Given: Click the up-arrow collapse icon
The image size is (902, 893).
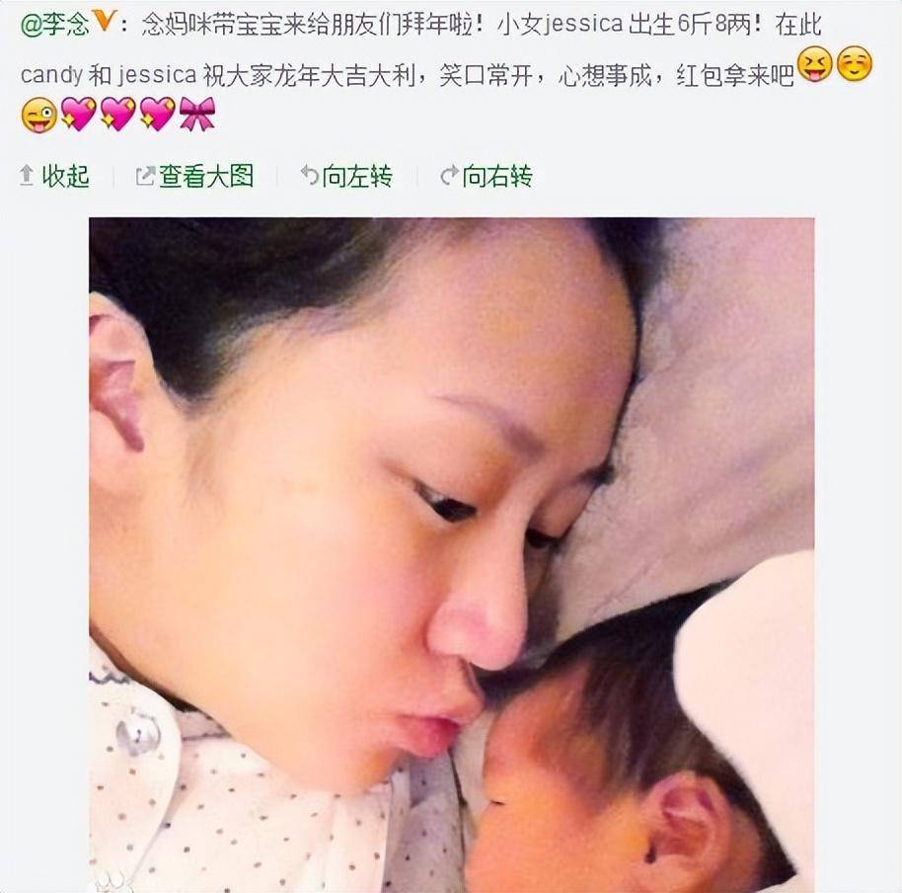Looking at the screenshot, I should pos(27,176).
